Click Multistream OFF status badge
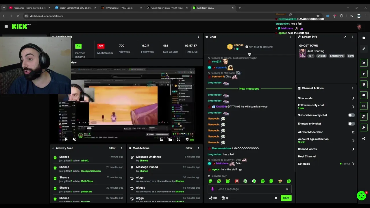This screenshot has height=208, width=370. click(x=101, y=46)
